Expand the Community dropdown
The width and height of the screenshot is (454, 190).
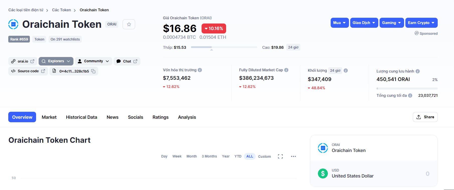(x=94, y=61)
